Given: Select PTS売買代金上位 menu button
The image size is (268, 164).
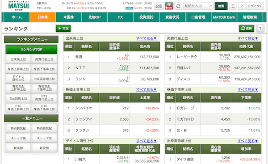Looking at the screenshot, I should coord(44,98).
